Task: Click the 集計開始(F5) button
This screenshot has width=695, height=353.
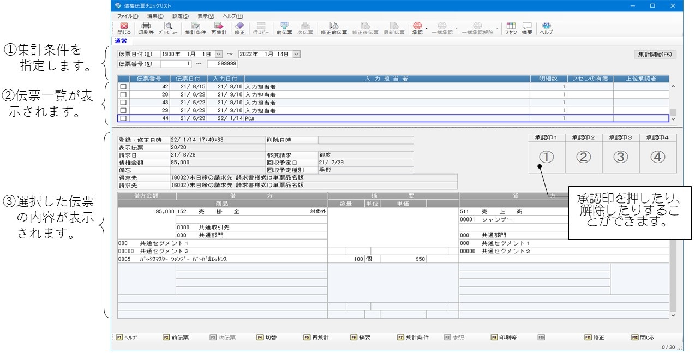Action: [x=655, y=55]
